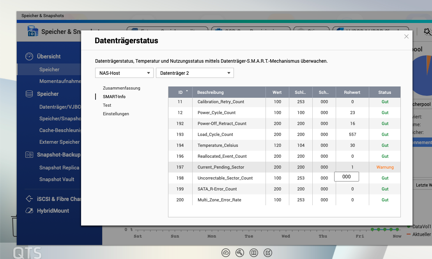The width and height of the screenshot is (432, 259).
Task: Select the Multi_Zone_Error_Rate row
Action: coord(284,200)
